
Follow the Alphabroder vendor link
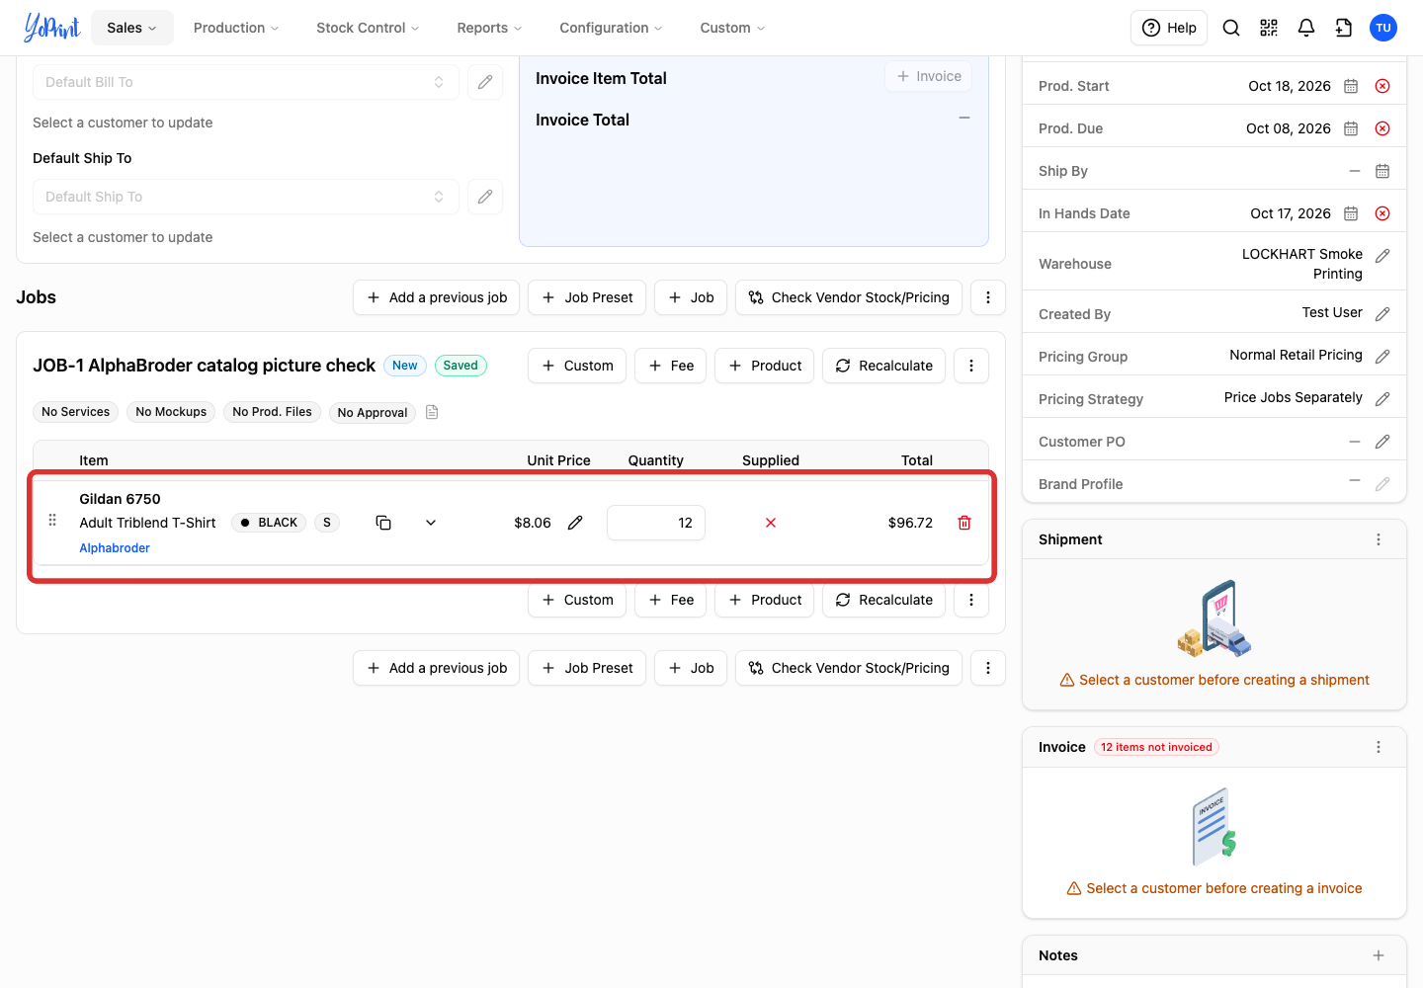click(x=115, y=548)
